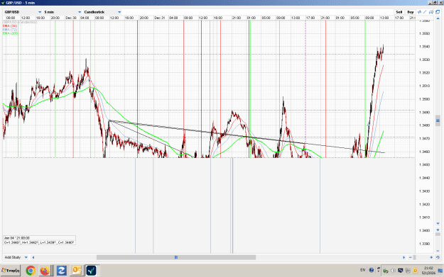Click the volume speaker tray icon
This screenshot has width=444, height=277.
[393, 271]
